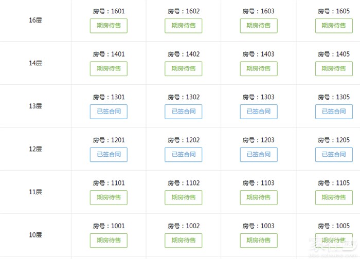This screenshot has width=360, height=259.
Task: Select the 期房待售 button for room 1405
Action: [334, 69]
